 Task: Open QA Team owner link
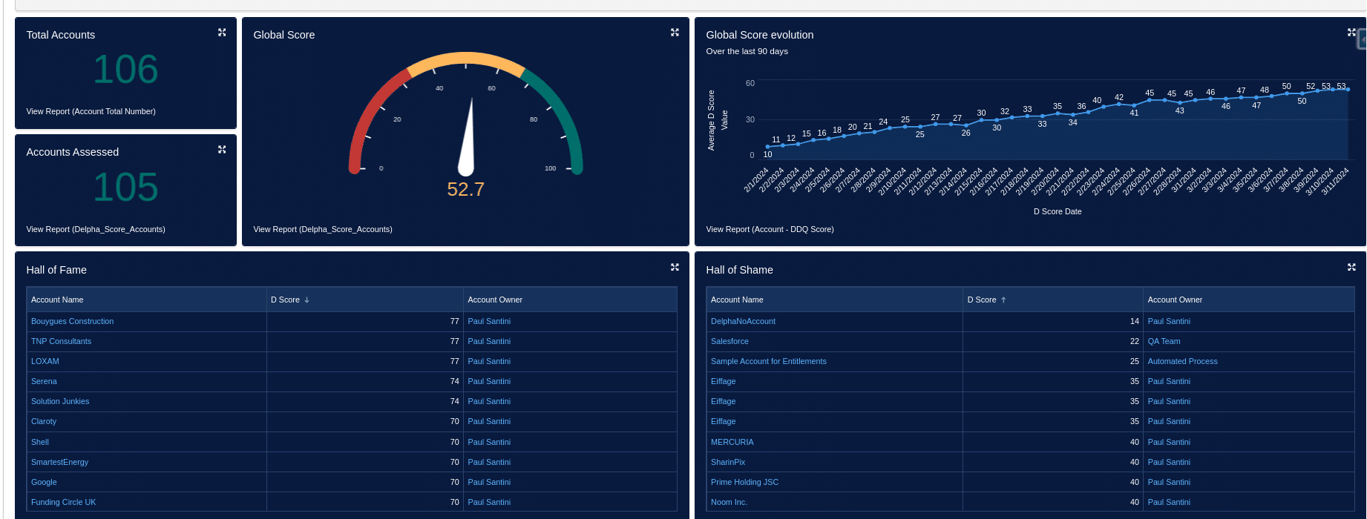pyautogui.click(x=1164, y=341)
